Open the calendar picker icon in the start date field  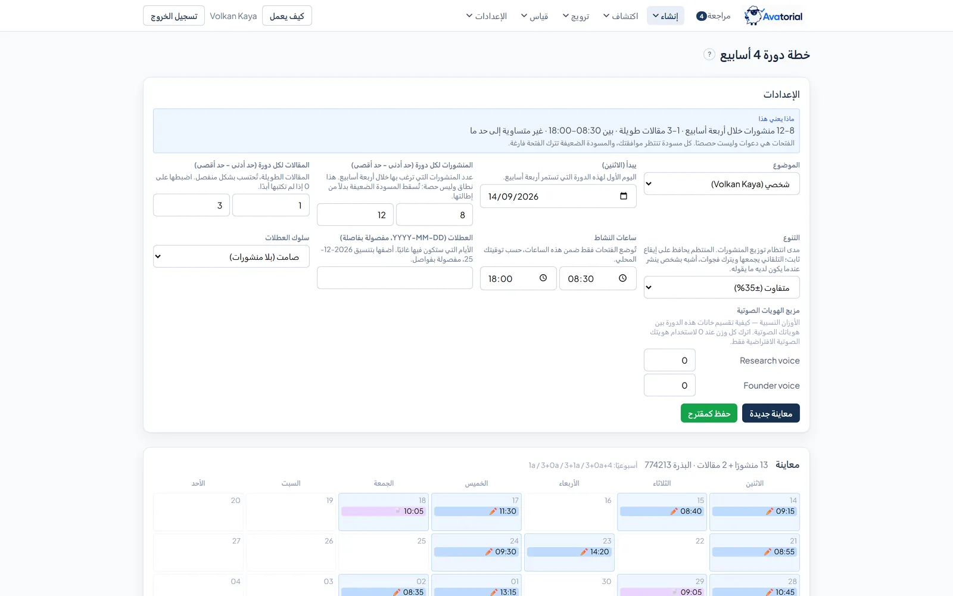tap(624, 196)
